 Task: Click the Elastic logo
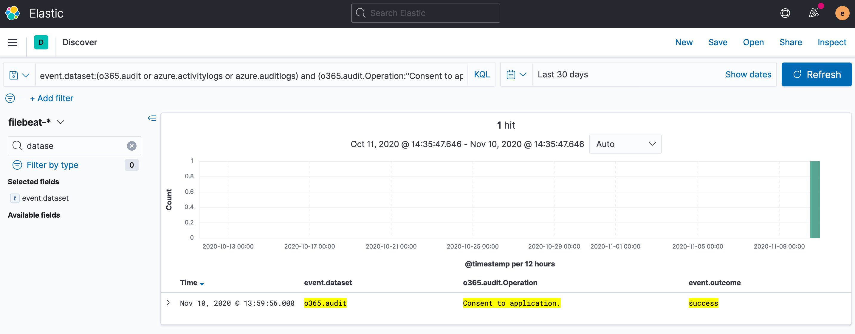coord(13,13)
